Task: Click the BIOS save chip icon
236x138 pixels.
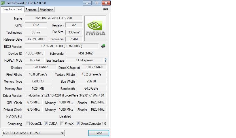Action: 103,46
